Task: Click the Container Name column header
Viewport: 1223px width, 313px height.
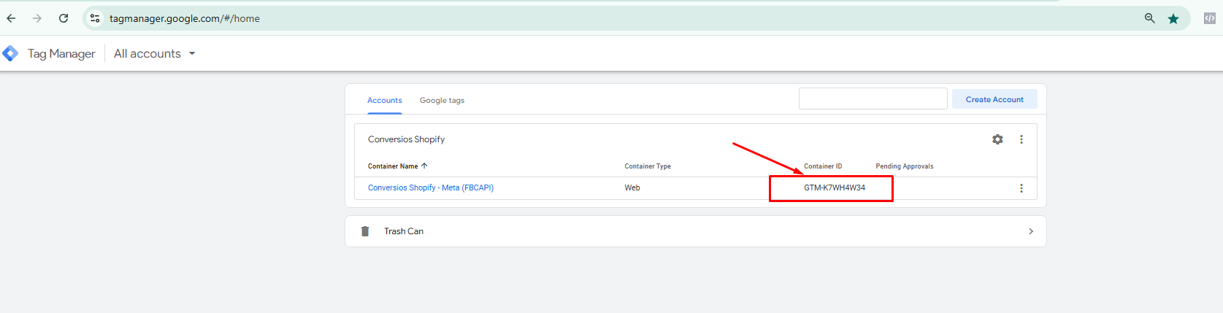Action: coord(393,166)
